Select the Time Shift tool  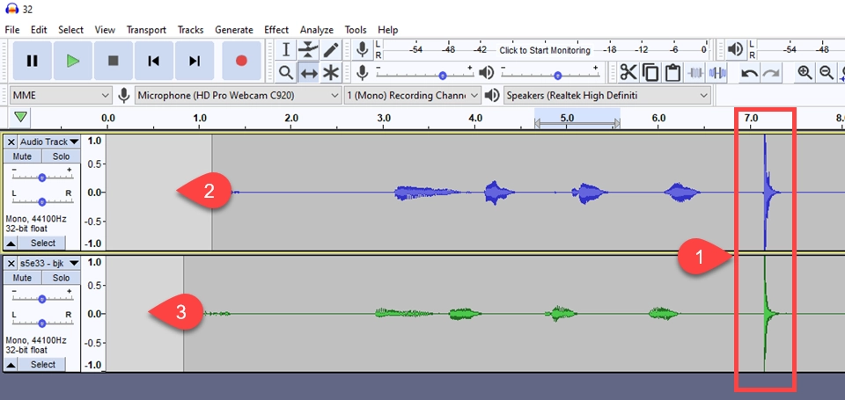click(x=308, y=72)
